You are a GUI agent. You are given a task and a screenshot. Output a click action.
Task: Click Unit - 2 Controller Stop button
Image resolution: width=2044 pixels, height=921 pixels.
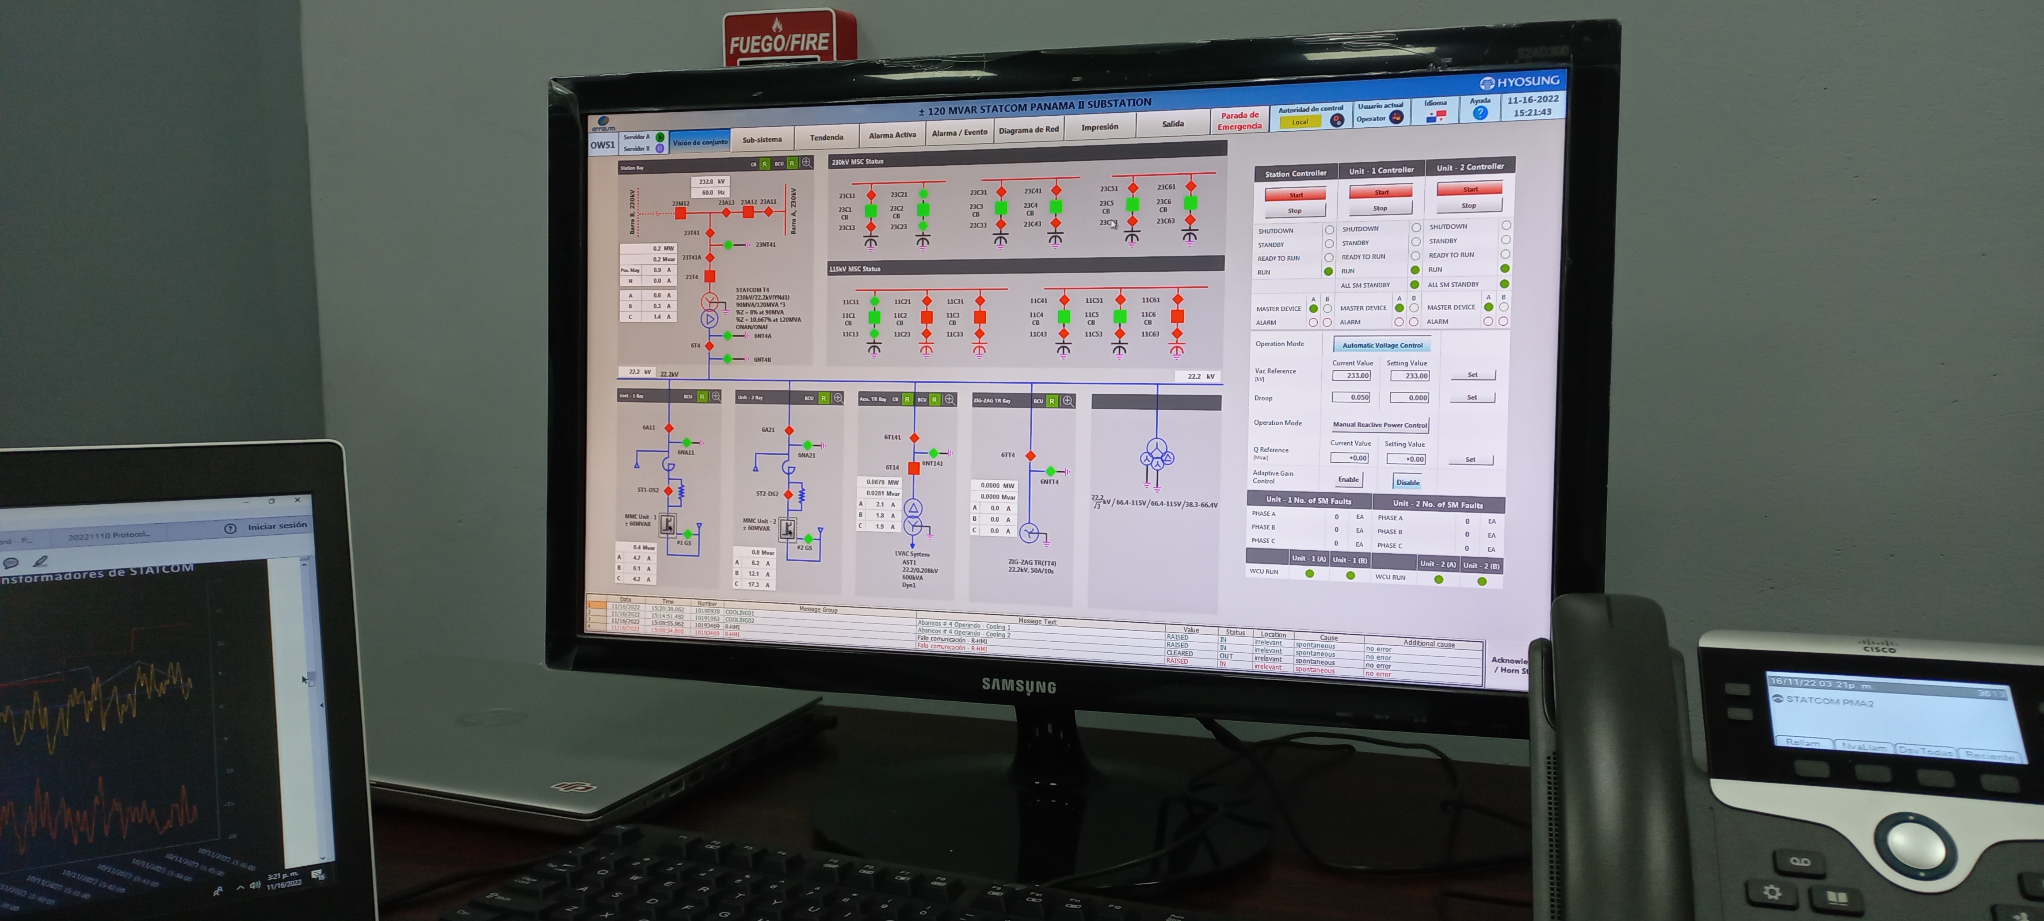pos(1469,206)
